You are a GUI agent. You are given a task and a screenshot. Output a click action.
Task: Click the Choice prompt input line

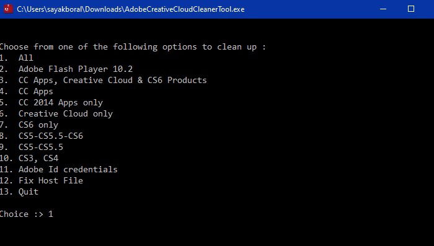coord(27,214)
